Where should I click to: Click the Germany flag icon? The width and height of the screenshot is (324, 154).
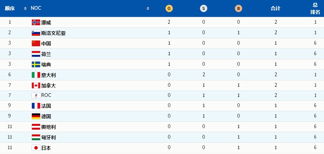point(36,116)
